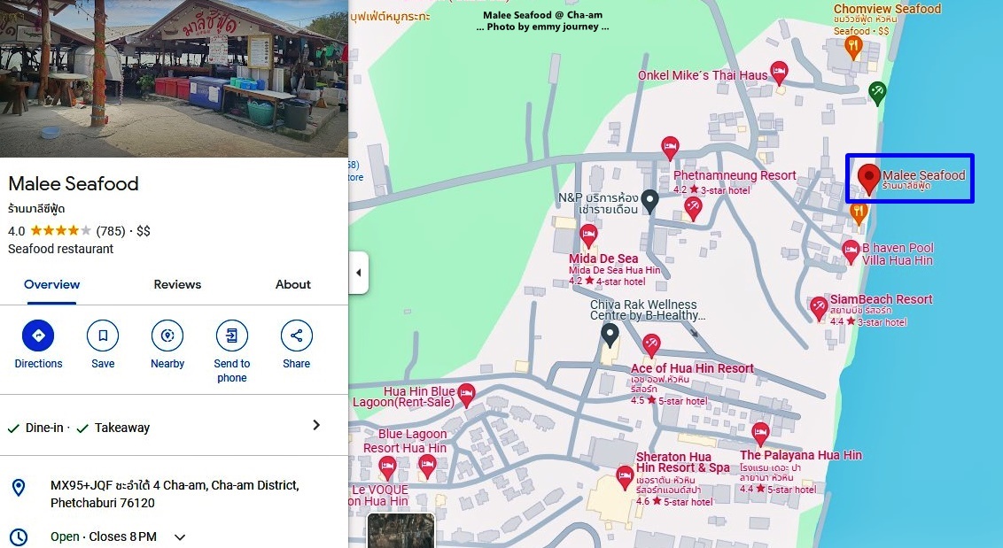Click the Open · Closes 8 PM text
The width and height of the screenshot is (1003, 548).
[x=104, y=536]
